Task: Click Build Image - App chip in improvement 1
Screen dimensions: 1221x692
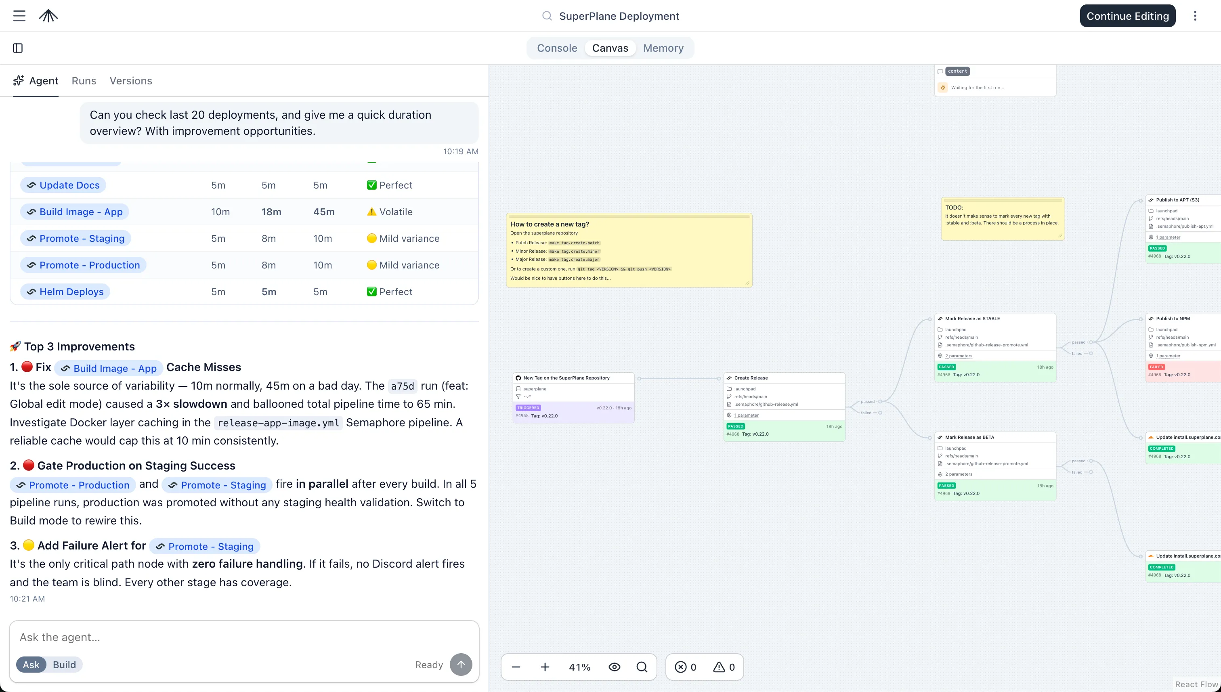Action: [x=108, y=368]
